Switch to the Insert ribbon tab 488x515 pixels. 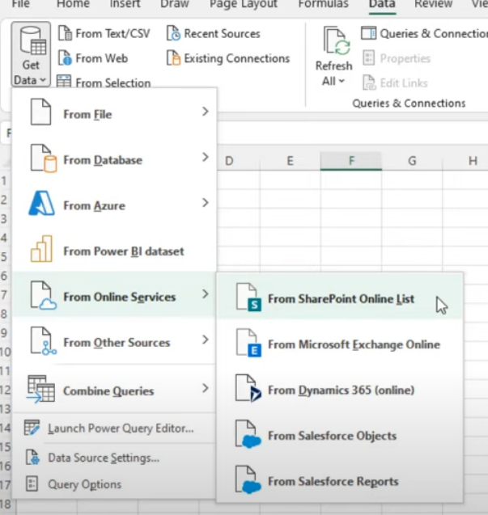(x=125, y=3)
